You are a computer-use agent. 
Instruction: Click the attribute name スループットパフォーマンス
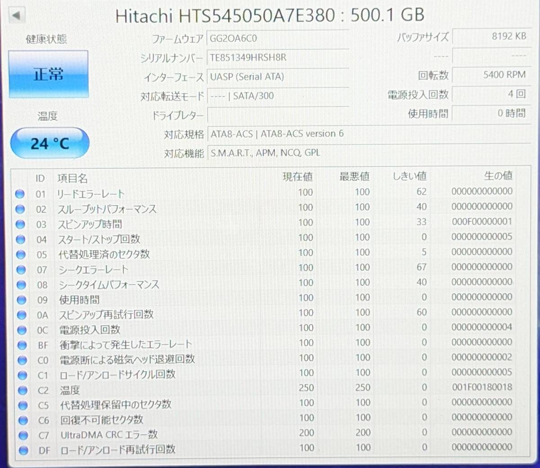(x=107, y=209)
